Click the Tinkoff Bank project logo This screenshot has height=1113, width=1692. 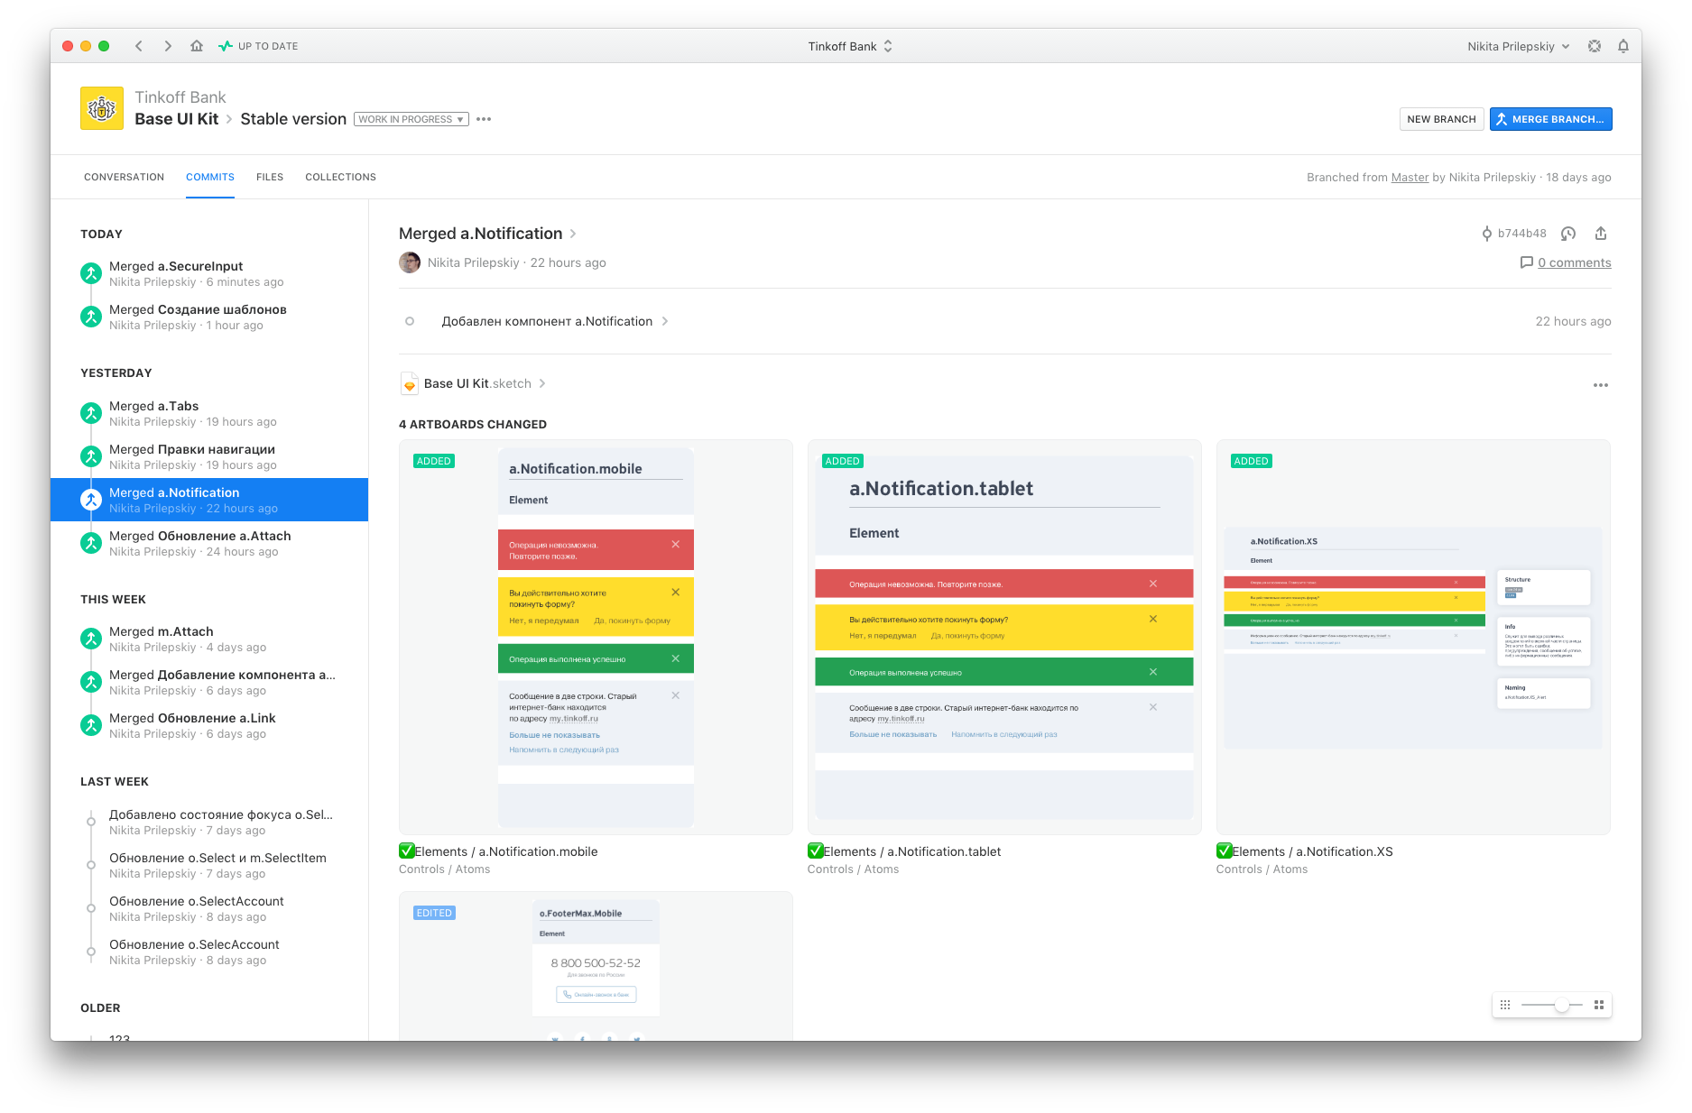tap(102, 108)
